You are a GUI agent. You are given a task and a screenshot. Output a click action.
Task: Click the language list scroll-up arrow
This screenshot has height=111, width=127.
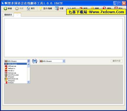coord(28,64)
